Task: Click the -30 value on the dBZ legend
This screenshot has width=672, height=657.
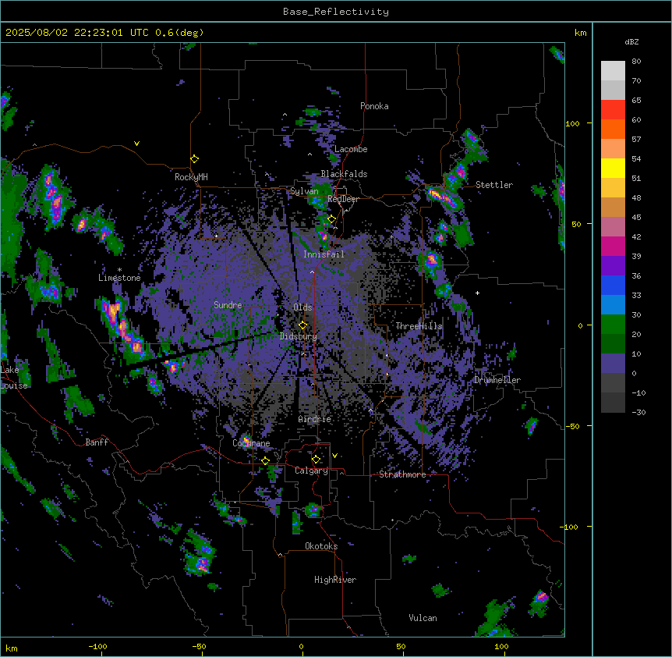Action: pos(638,413)
